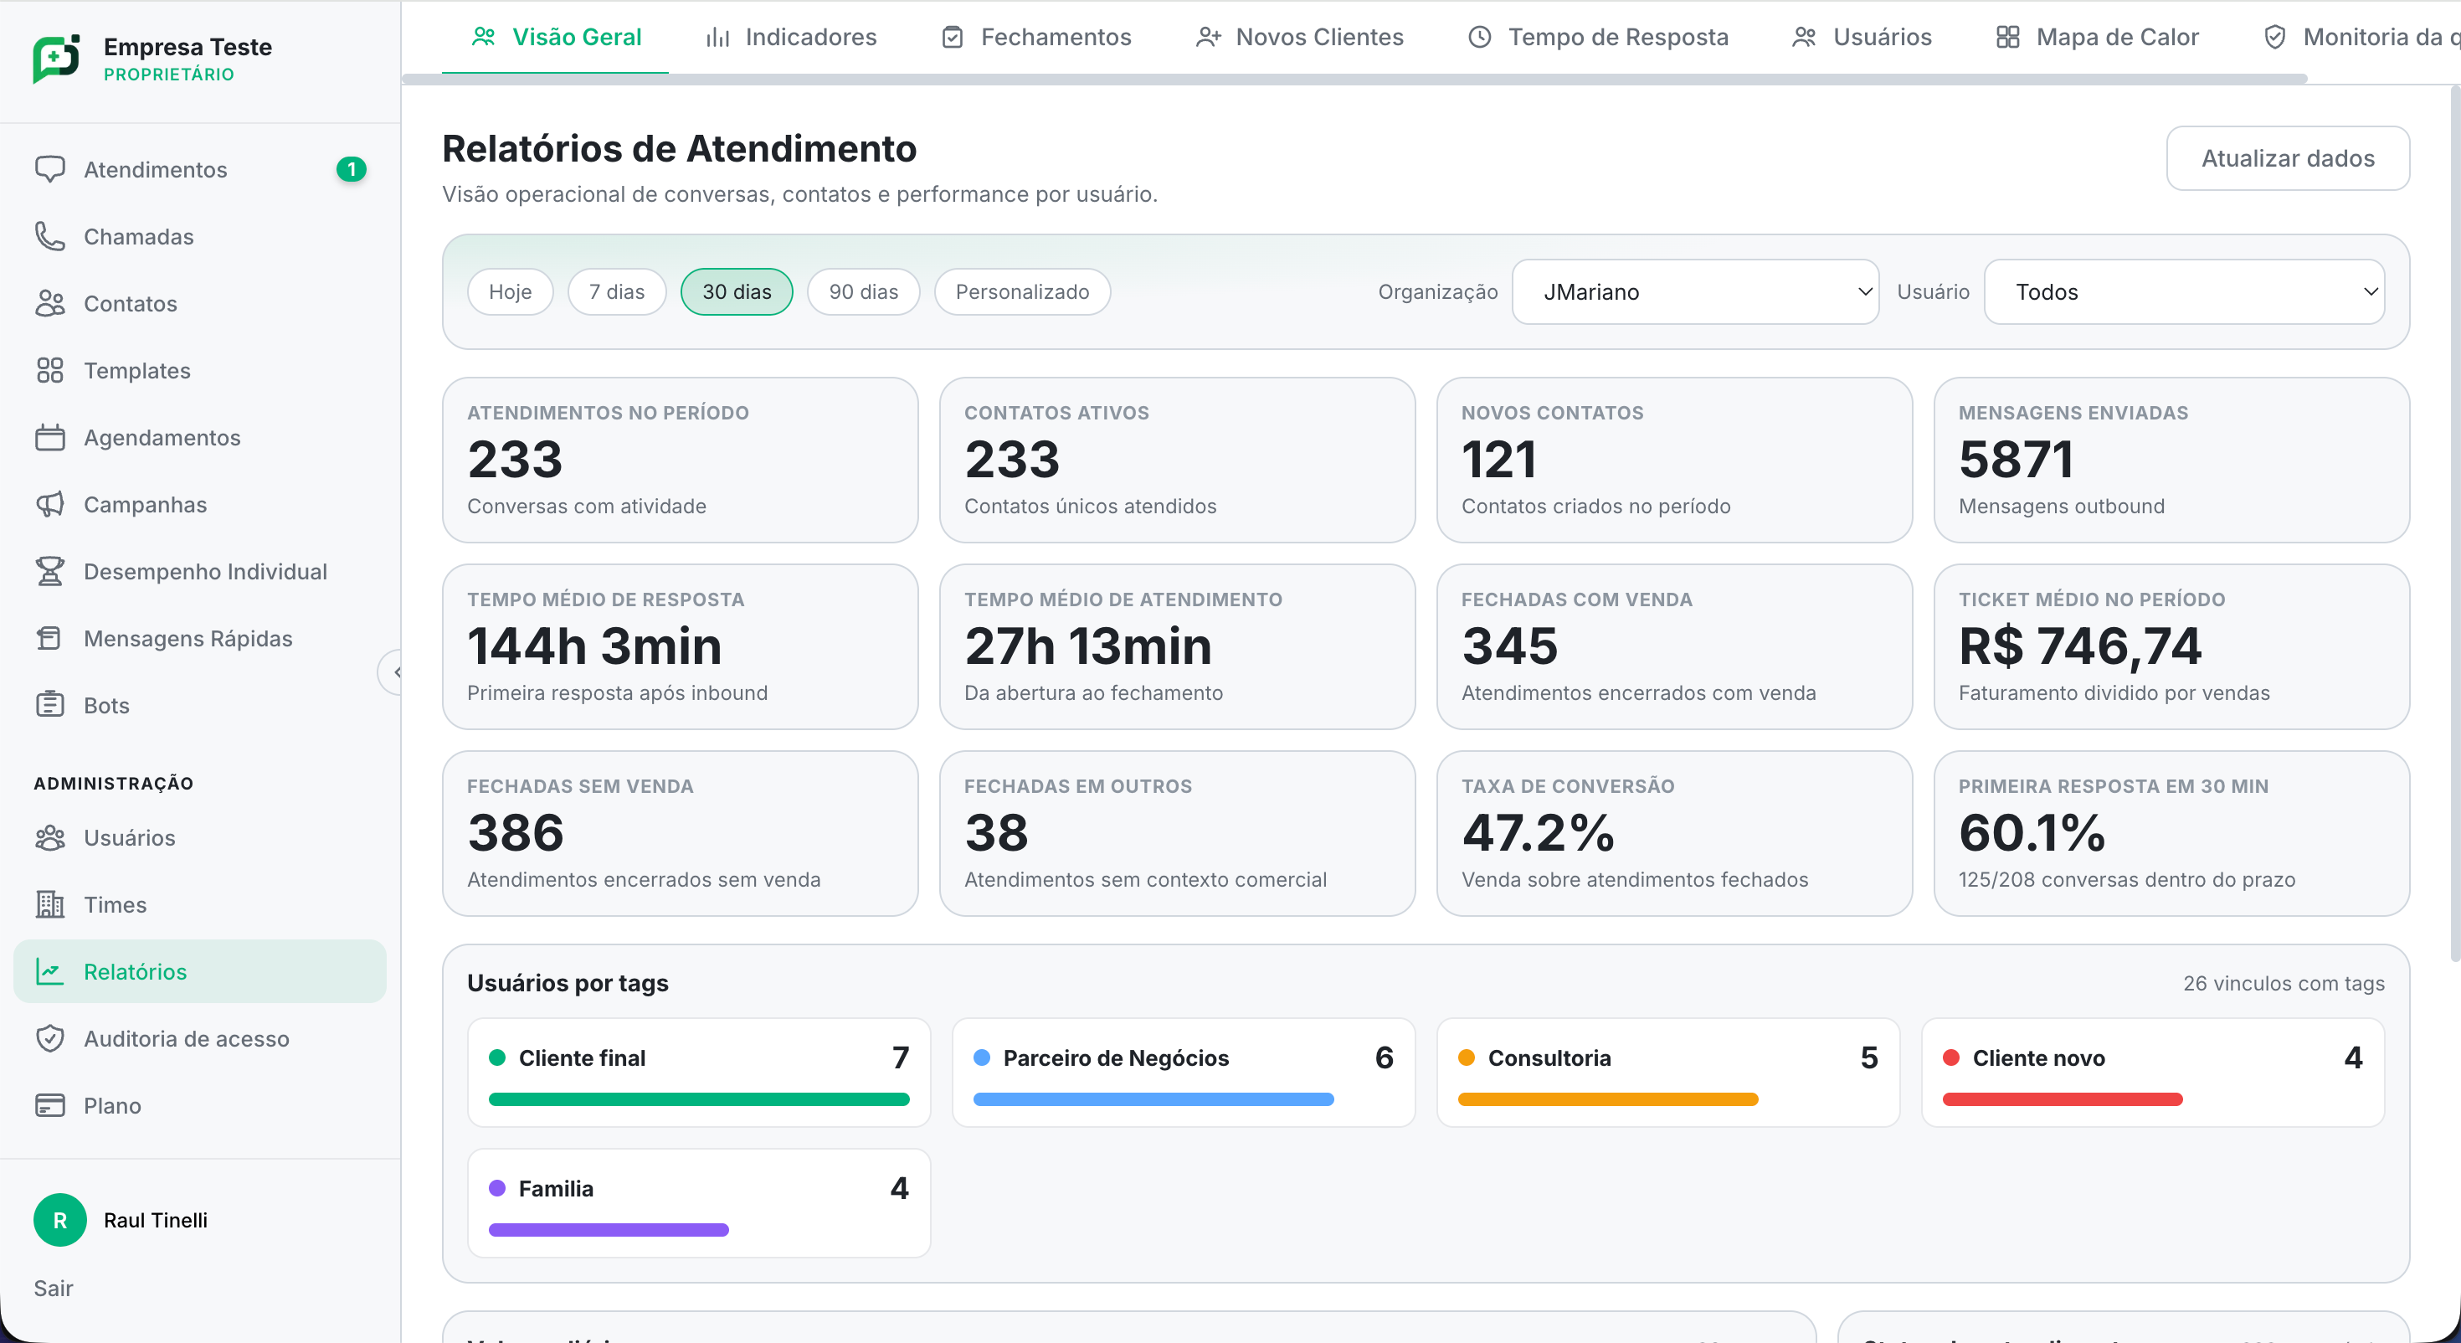Click the 144h 3min response time value
Image resolution: width=2461 pixels, height=1343 pixels.
tap(594, 646)
